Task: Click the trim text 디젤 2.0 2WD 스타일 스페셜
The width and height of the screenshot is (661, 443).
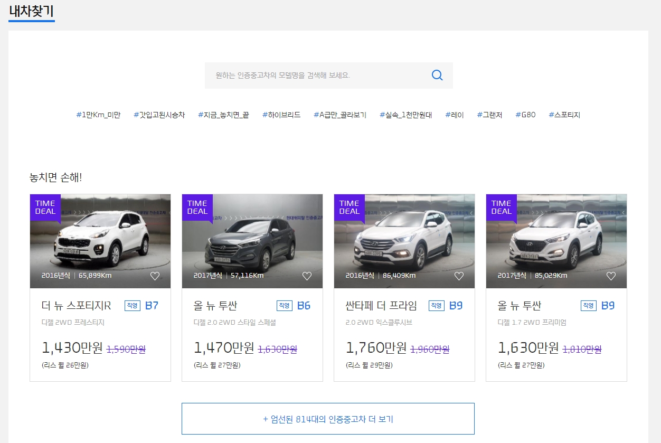Action: (x=235, y=323)
